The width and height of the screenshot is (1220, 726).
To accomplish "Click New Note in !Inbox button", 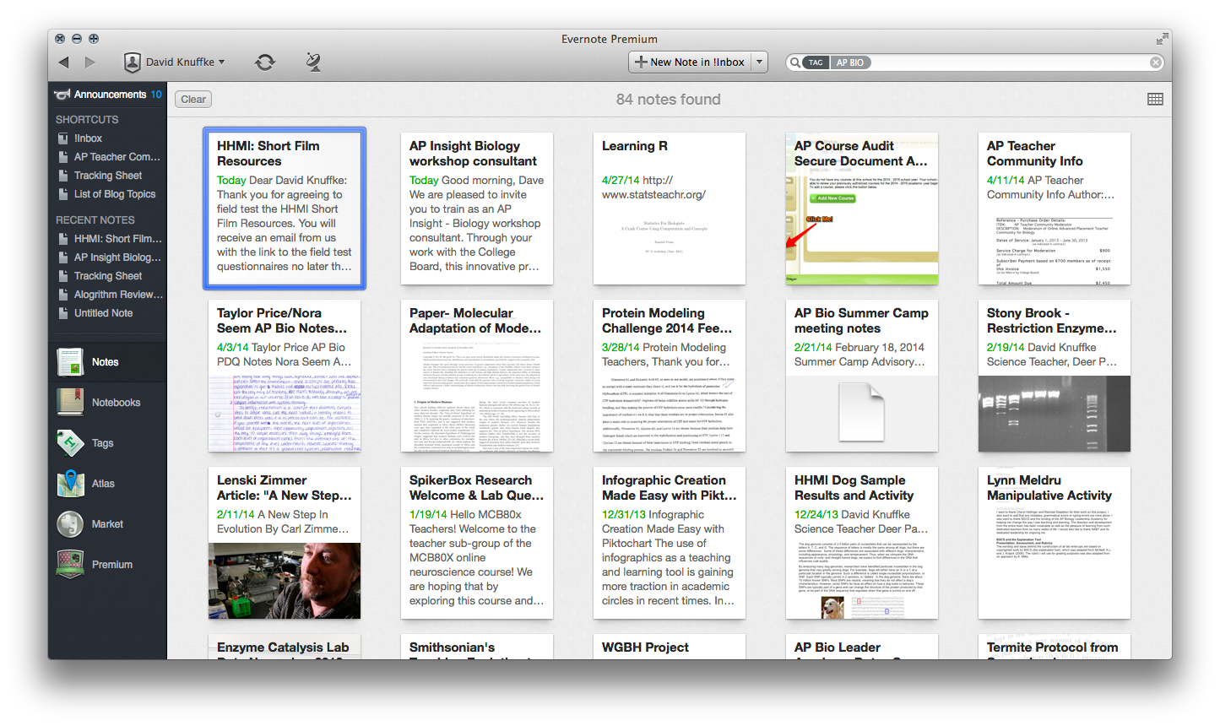I will point(690,62).
